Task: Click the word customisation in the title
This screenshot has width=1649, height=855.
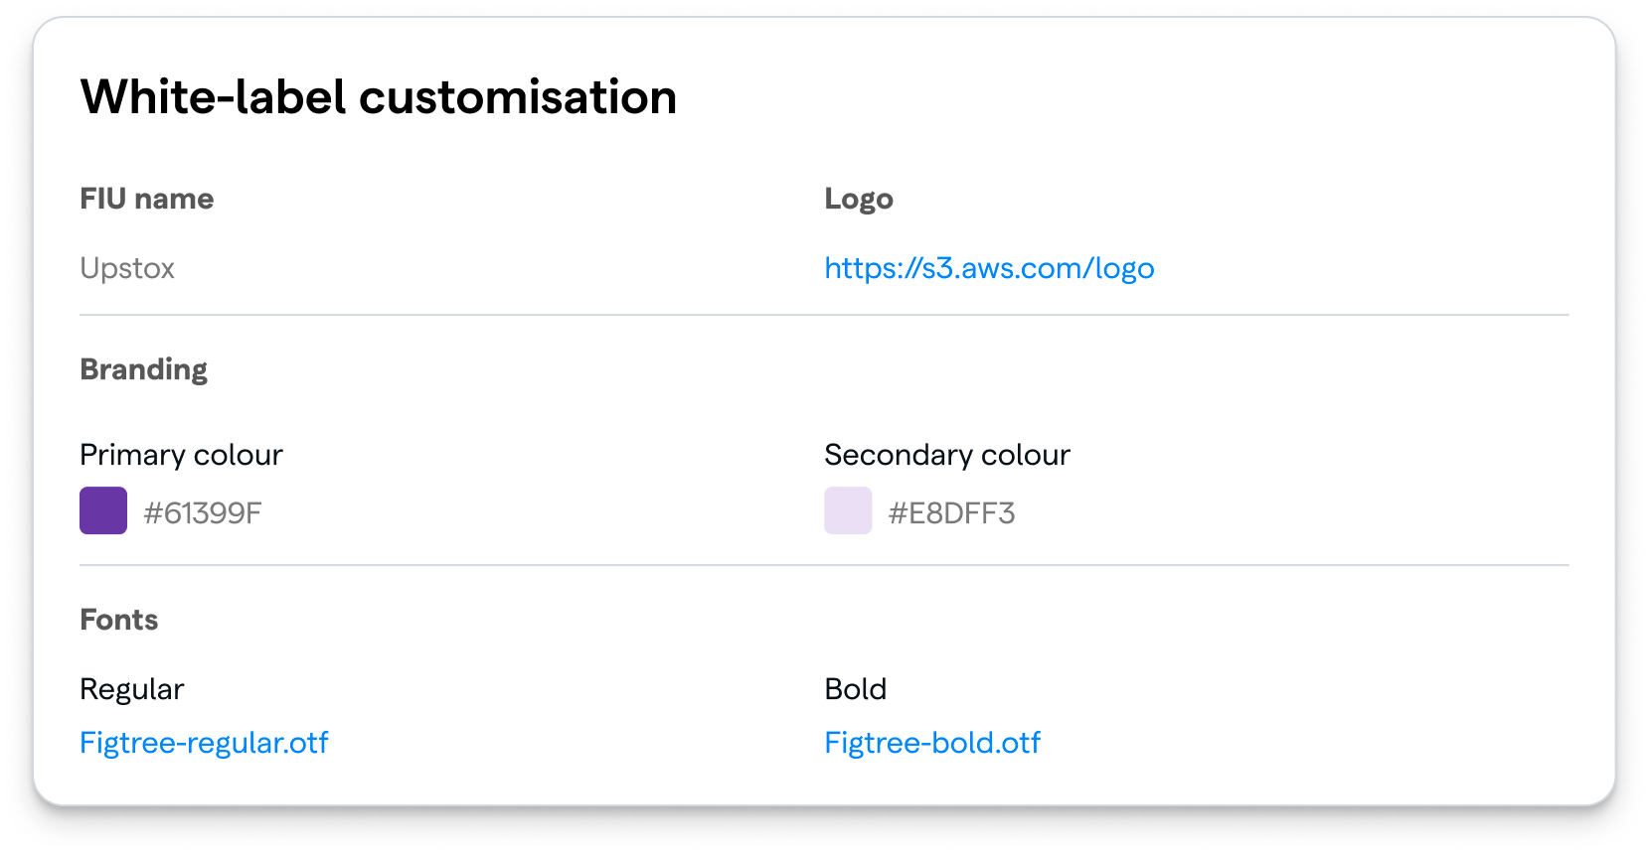Action: click(x=517, y=97)
